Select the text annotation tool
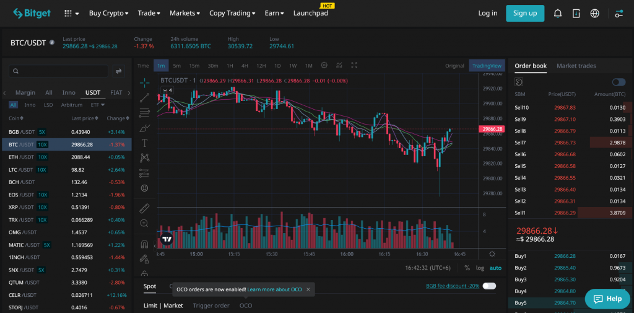This screenshot has height=313, width=634. [144, 143]
